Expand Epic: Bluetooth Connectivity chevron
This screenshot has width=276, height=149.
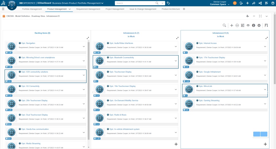click(x=176, y=61)
